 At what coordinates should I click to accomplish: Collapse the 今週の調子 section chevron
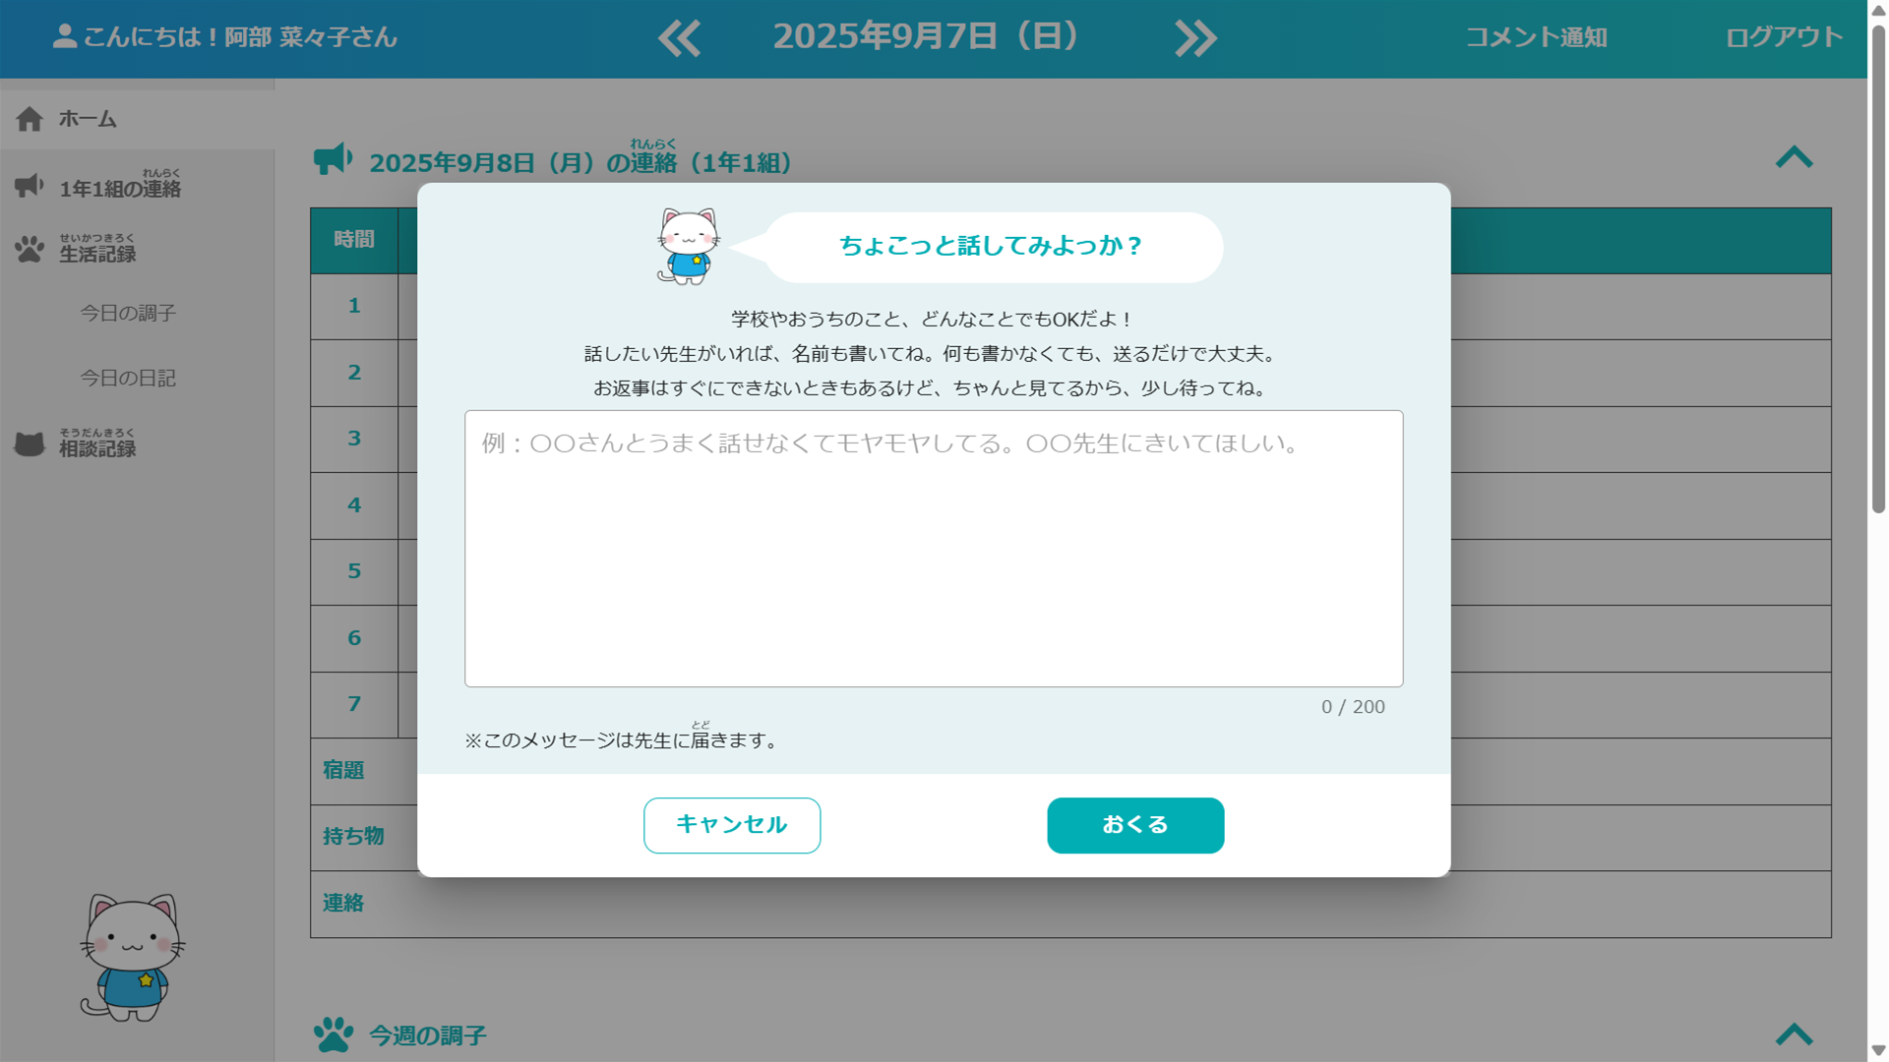[1796, 1033]
